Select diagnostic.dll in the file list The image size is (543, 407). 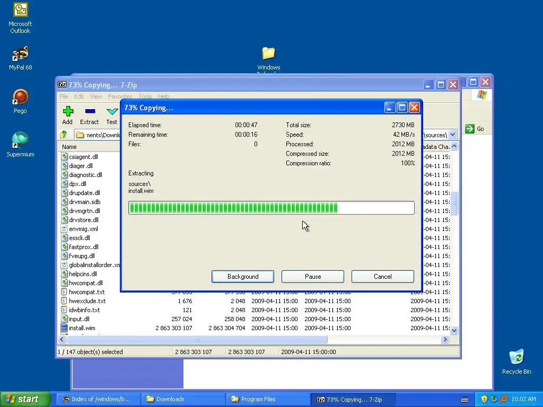coord(85,175)
